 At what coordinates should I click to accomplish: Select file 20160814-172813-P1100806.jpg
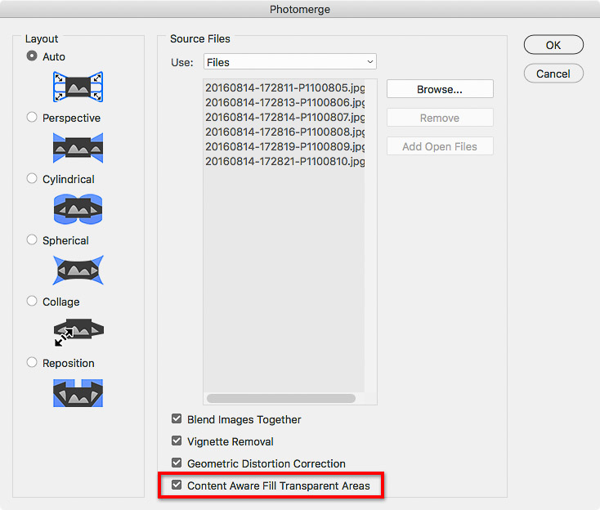point(284,102)
